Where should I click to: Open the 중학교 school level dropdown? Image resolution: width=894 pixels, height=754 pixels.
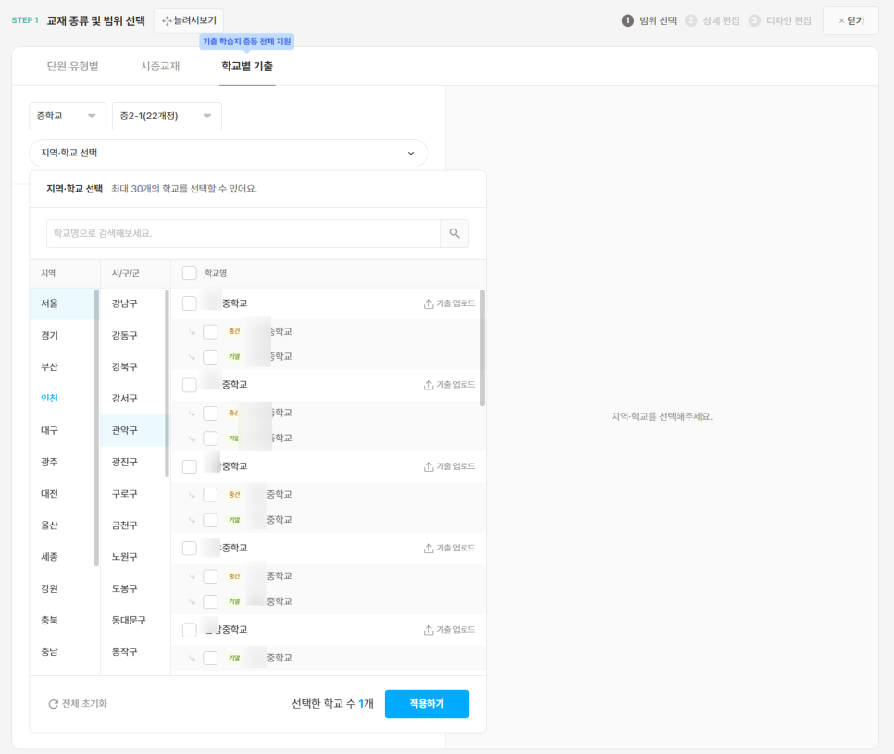(x=68, y=117)
